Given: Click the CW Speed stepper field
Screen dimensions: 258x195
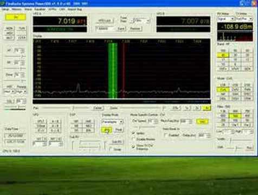Looking at the screenshot, I should [x=153, y=121].
